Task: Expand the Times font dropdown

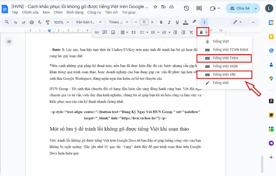Action: [118, 22]
